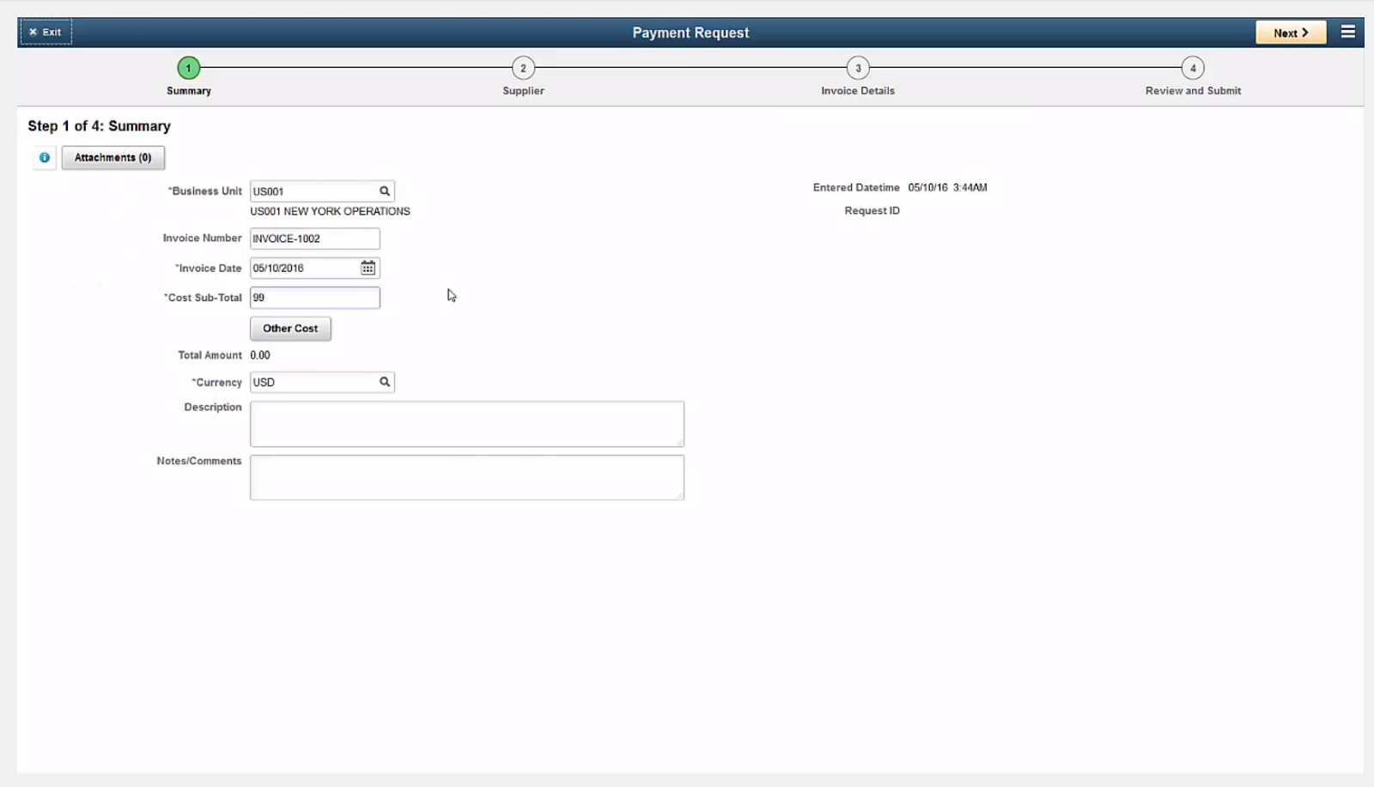Click the green step 1 circle

(188, 68)
